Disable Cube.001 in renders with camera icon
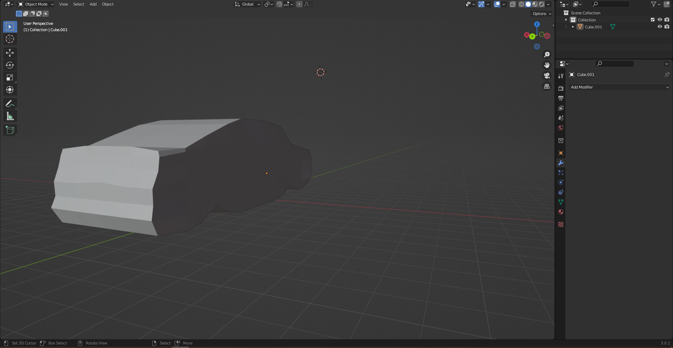 667,27
